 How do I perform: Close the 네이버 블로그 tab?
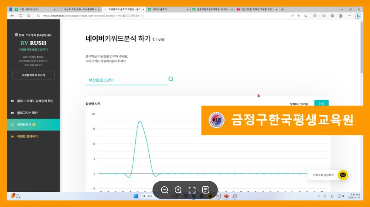[188, 9]
